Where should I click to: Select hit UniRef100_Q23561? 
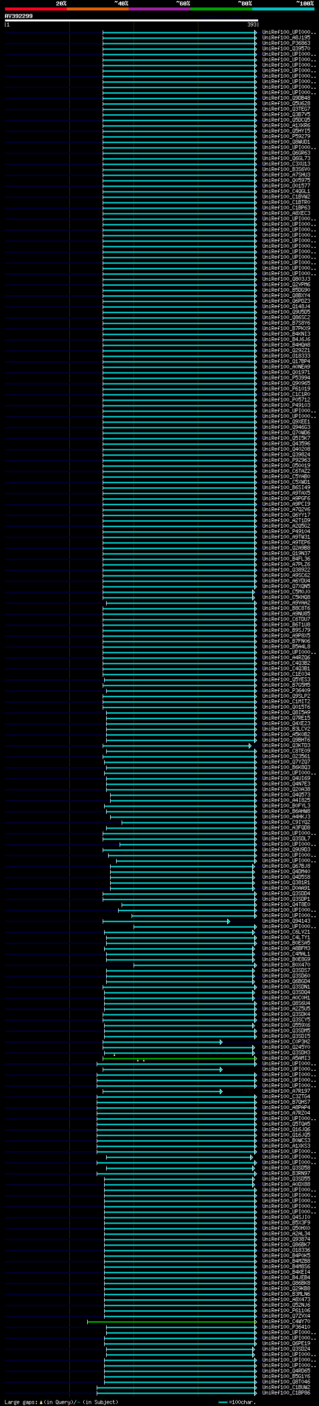(x=286, y=757)
